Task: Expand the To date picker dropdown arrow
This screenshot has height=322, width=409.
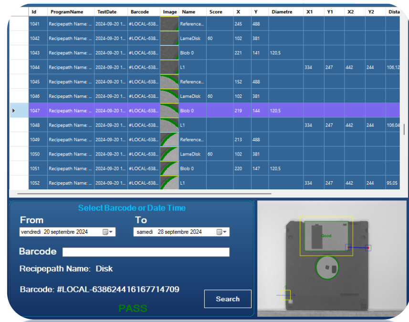Action: [x=226, y=232]
